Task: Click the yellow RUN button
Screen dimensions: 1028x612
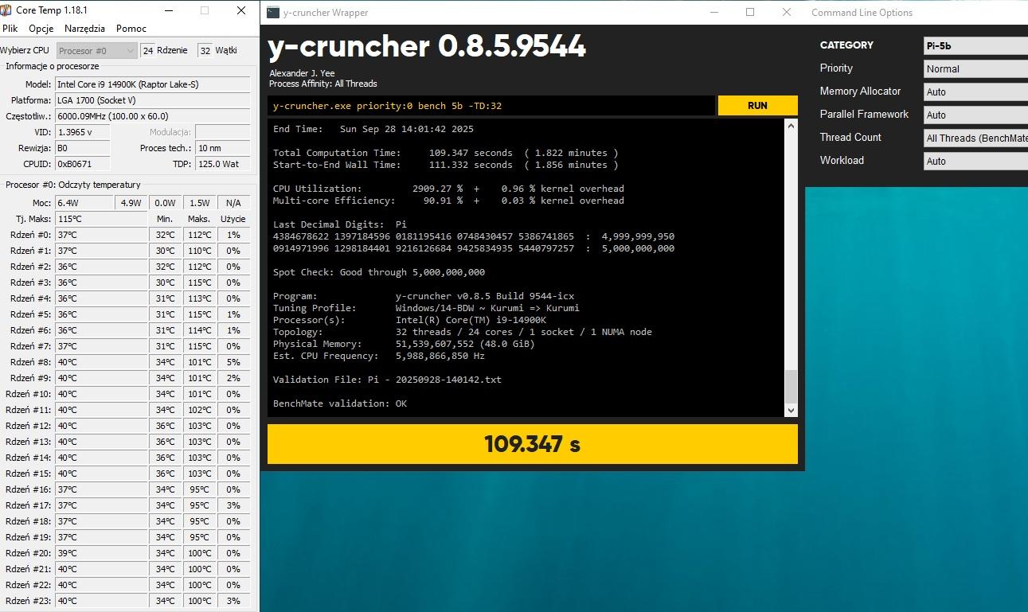Action: click(757, 105)
